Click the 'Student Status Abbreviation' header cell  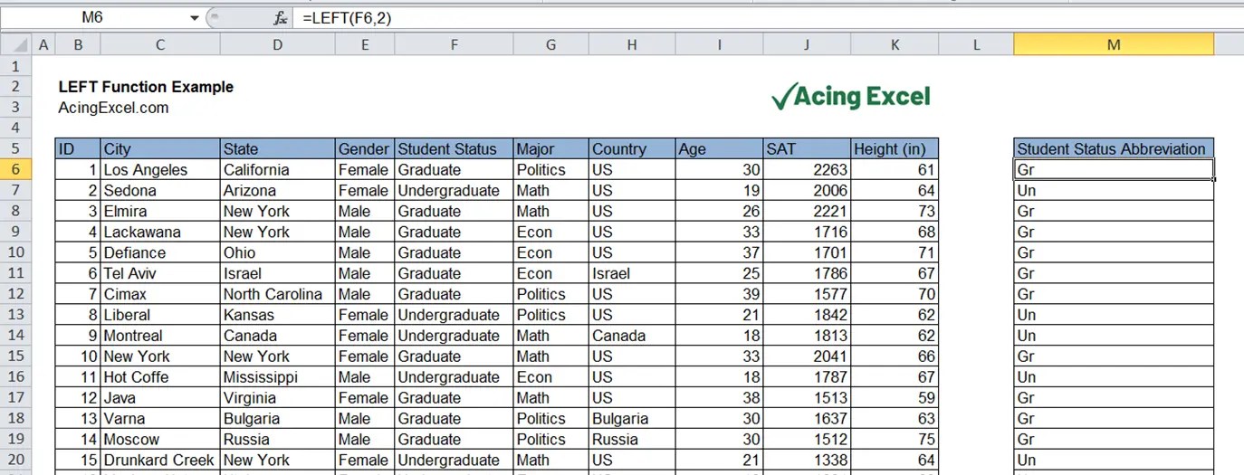(1114, 149)
